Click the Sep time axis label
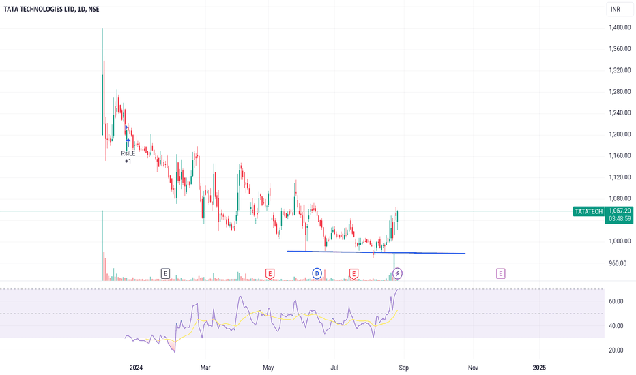This screenshot has height=375, width=636. click(403, 367)
